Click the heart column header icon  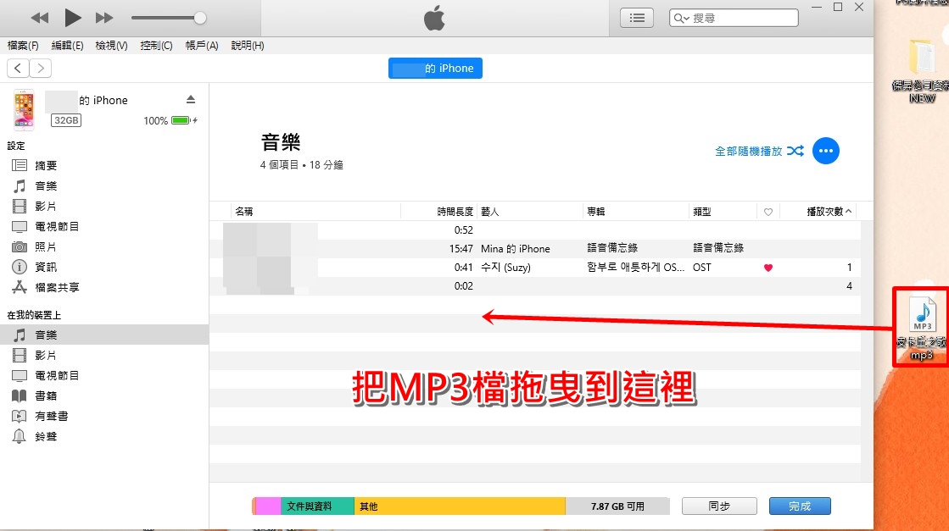[768, 212]
